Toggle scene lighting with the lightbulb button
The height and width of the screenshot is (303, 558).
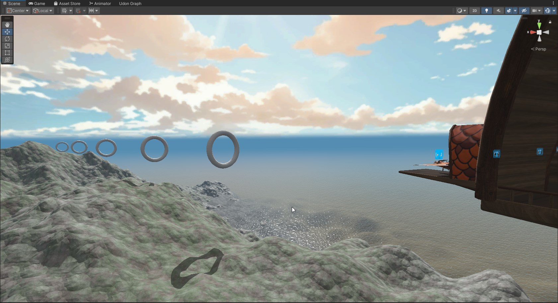[487, 11]
